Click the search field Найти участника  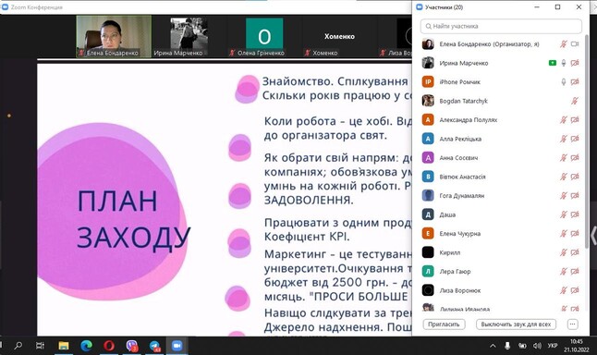[x=501, y=26]
